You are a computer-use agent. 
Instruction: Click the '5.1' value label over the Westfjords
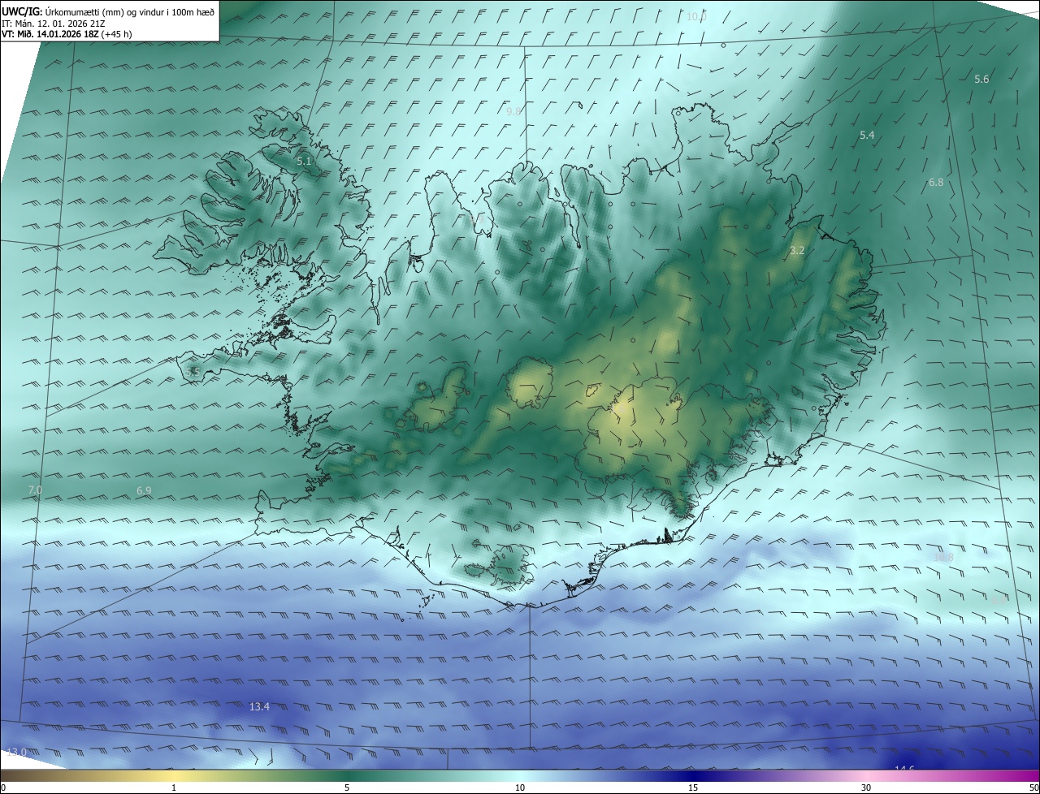pos(304,162)
